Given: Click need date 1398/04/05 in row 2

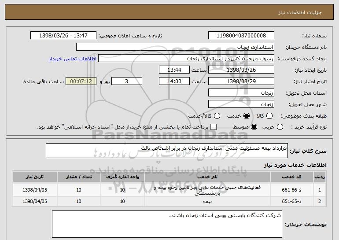Looking at the screenshot, I should pos(35,201).
